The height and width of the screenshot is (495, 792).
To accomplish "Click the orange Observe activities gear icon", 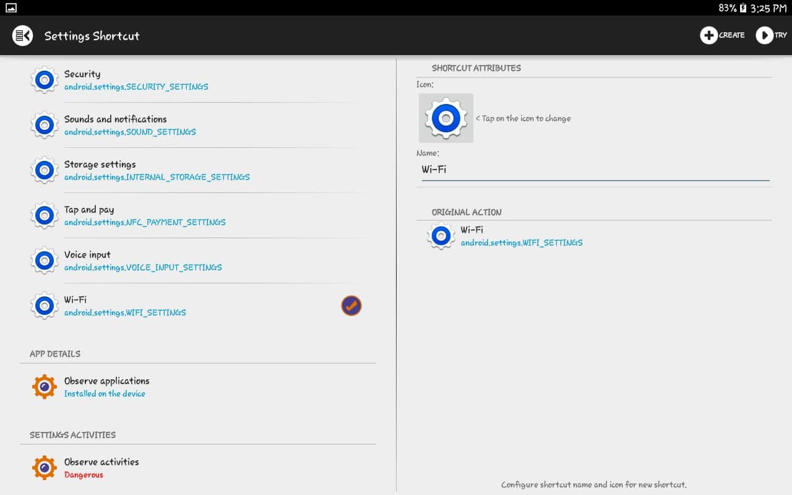I will 45,468.
